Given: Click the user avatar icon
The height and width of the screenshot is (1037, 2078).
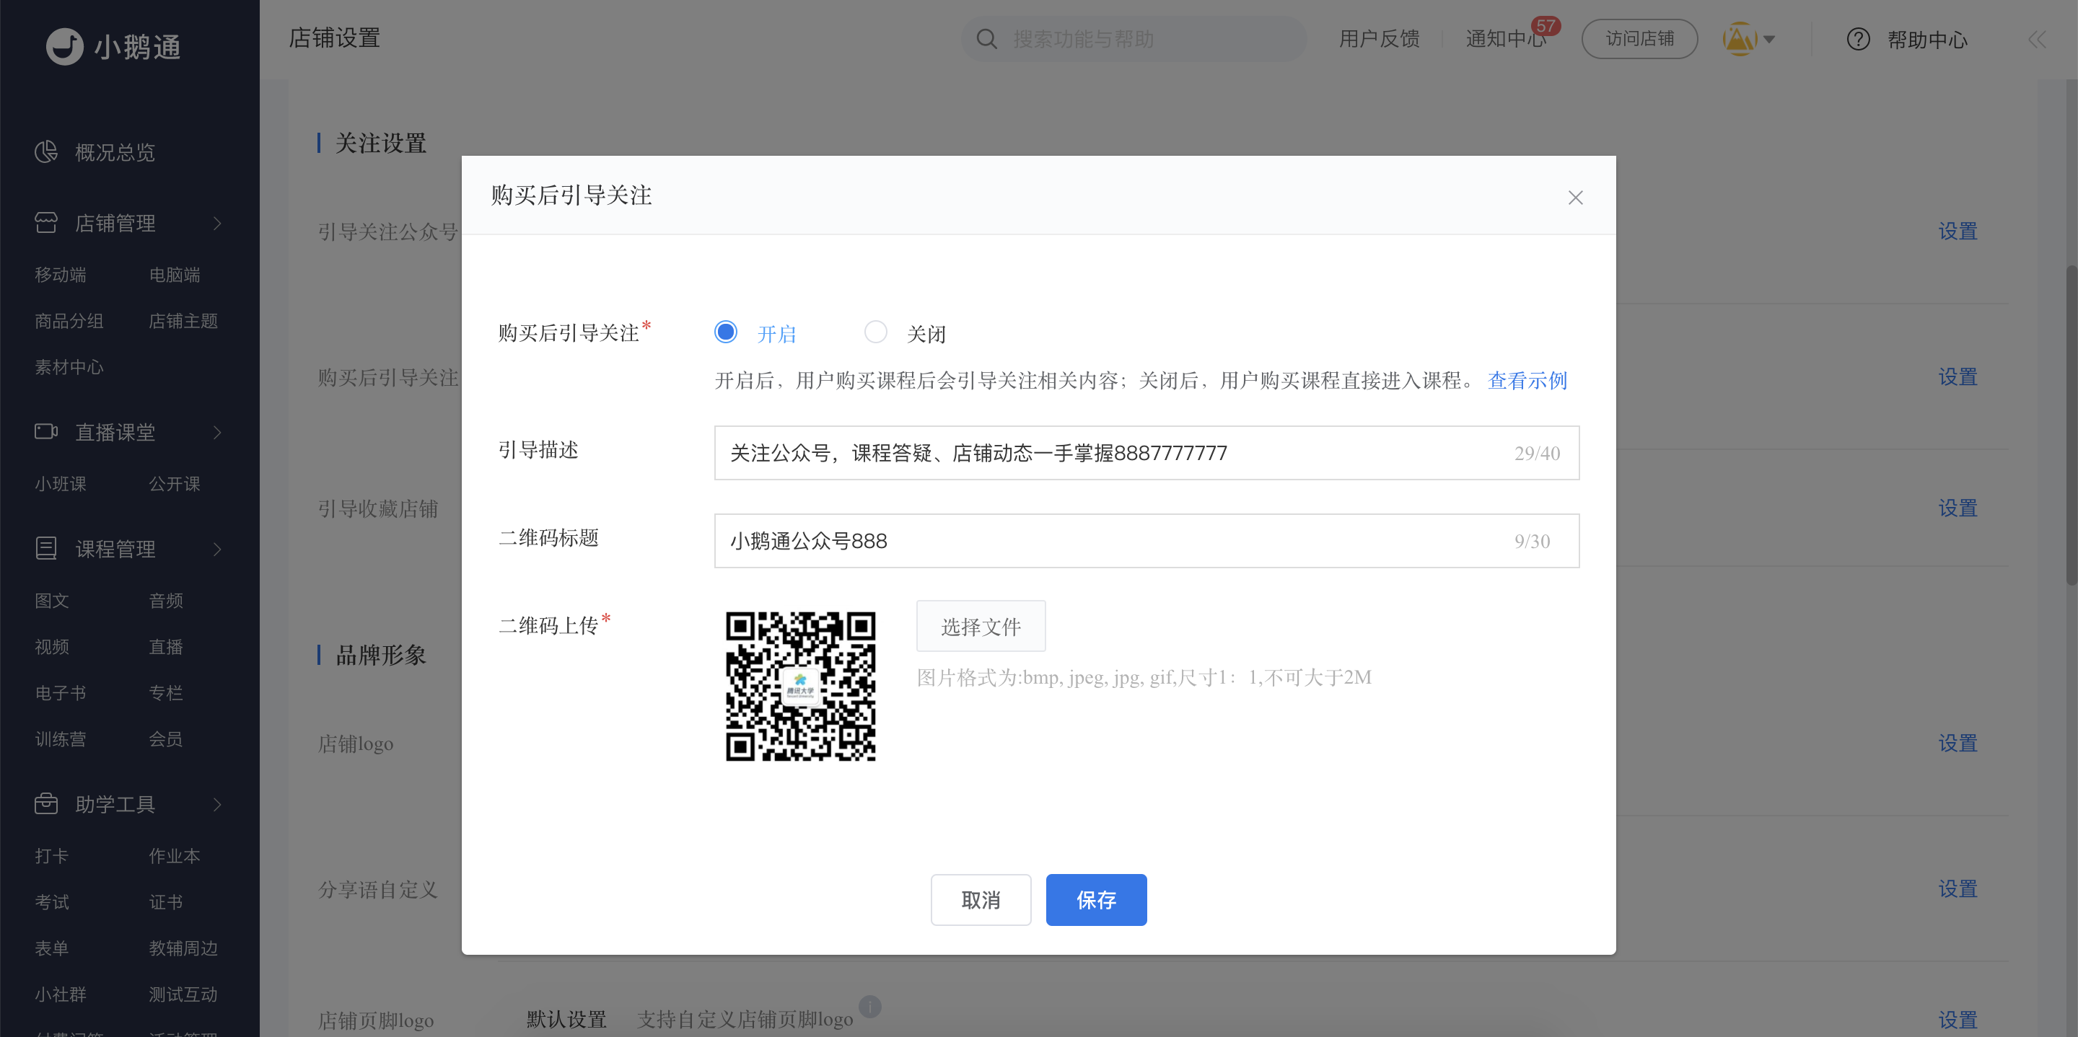Looking at the screenshot, I should coord(1739,39).
